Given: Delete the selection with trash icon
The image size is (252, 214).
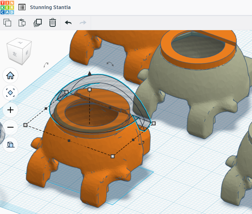Looking at the screenshot, I should point(53,23).
